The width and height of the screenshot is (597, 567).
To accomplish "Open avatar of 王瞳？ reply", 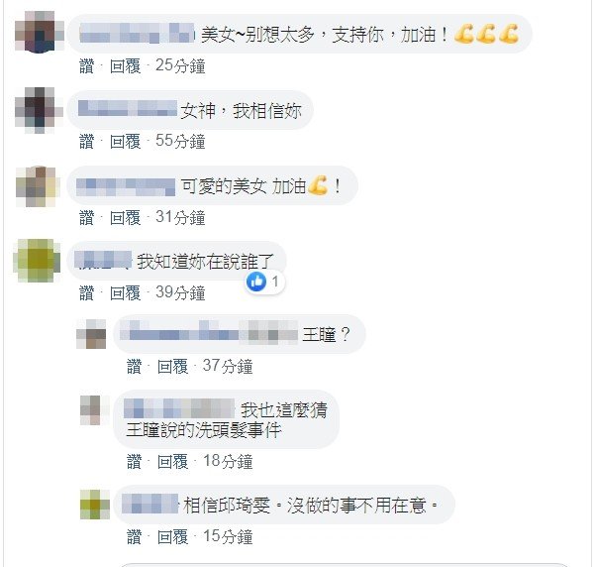I will [92, 334].
